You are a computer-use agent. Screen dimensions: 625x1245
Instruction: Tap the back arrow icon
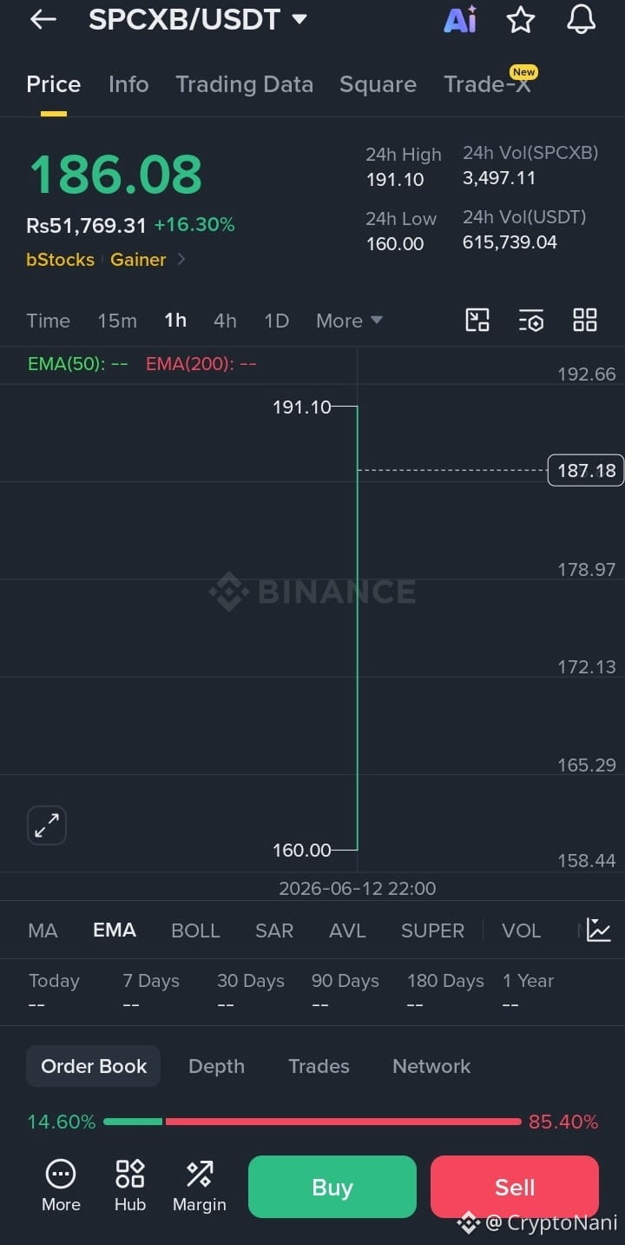pos(43,19)
